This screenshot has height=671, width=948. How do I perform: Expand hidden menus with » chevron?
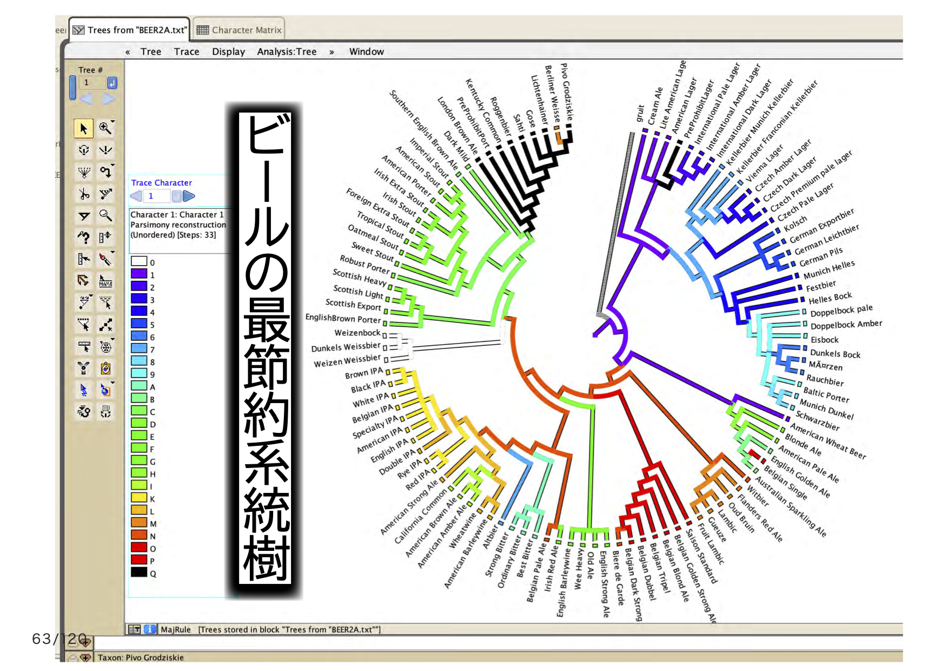(332, 52)
